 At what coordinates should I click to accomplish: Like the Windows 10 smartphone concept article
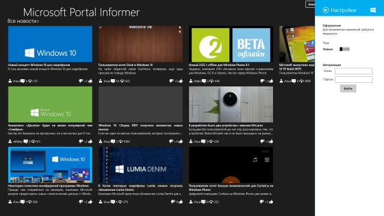pyautogui.click(x=91, y=81)
